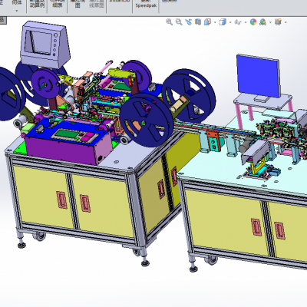Select the gray touchscreen control panel in model
This screenshot has width=307, height=307.
click(45, 45)
